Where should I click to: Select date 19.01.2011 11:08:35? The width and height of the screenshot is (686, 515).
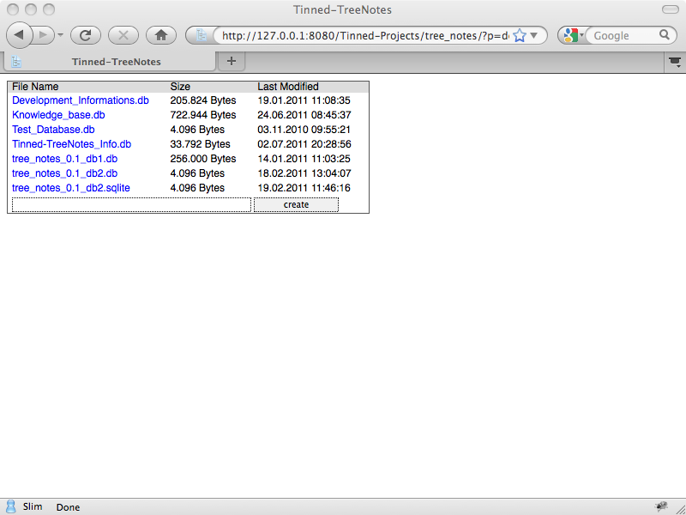pos(304,100)
